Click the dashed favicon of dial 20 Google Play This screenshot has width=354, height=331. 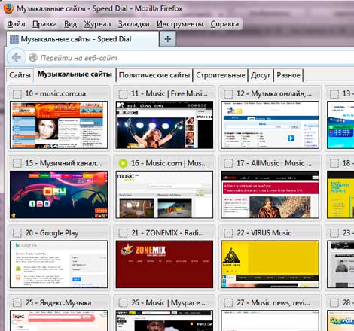click(x=17, y=233)
